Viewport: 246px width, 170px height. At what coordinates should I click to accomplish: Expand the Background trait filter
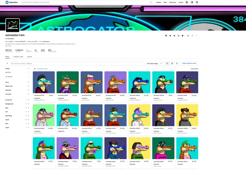click(x=17, y=104)
